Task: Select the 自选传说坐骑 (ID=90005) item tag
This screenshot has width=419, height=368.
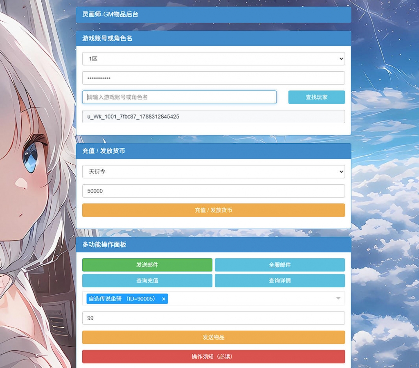Action: click(x=127, y=299)
